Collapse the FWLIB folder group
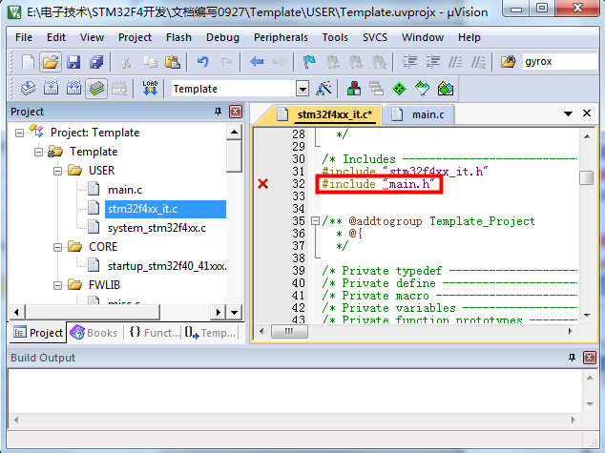605x453 pixels. 57,285
